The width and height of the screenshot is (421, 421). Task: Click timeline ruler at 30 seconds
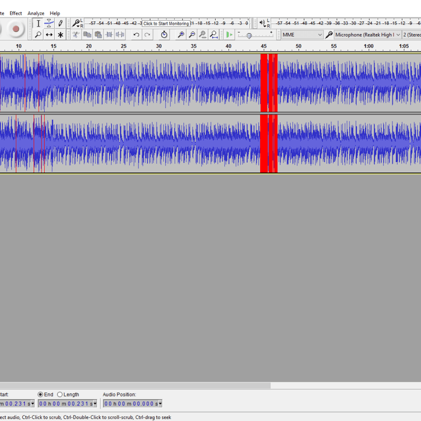pos(158,46)
